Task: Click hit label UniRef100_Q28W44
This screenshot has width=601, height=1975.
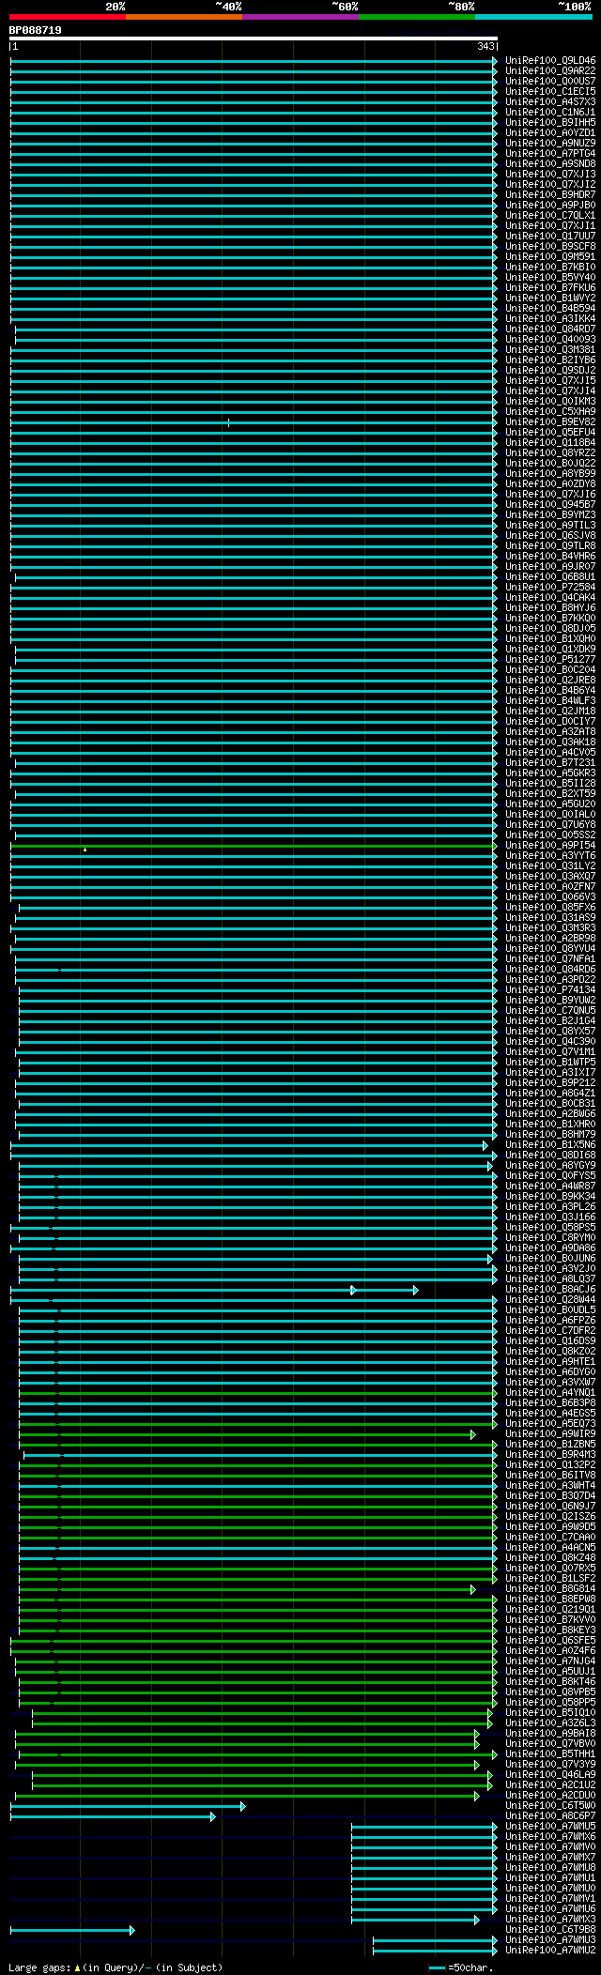Action: (550, 1299)
